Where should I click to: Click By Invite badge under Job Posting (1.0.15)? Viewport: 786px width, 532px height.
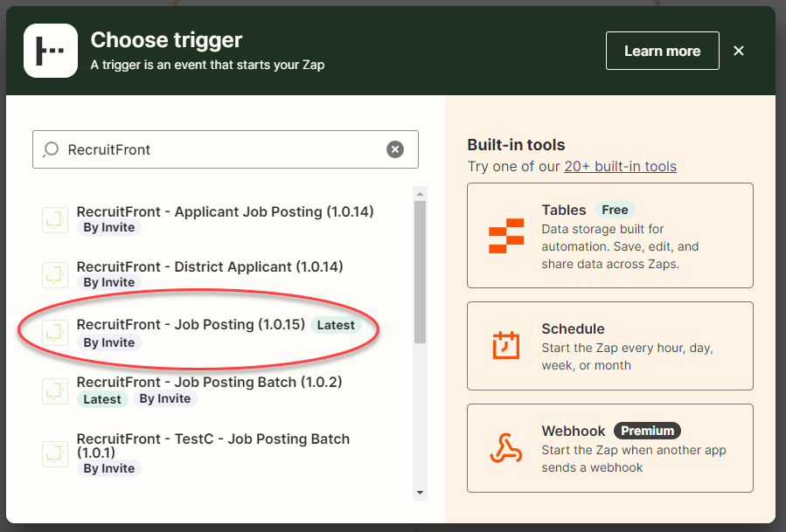click(x=108, y=342)
